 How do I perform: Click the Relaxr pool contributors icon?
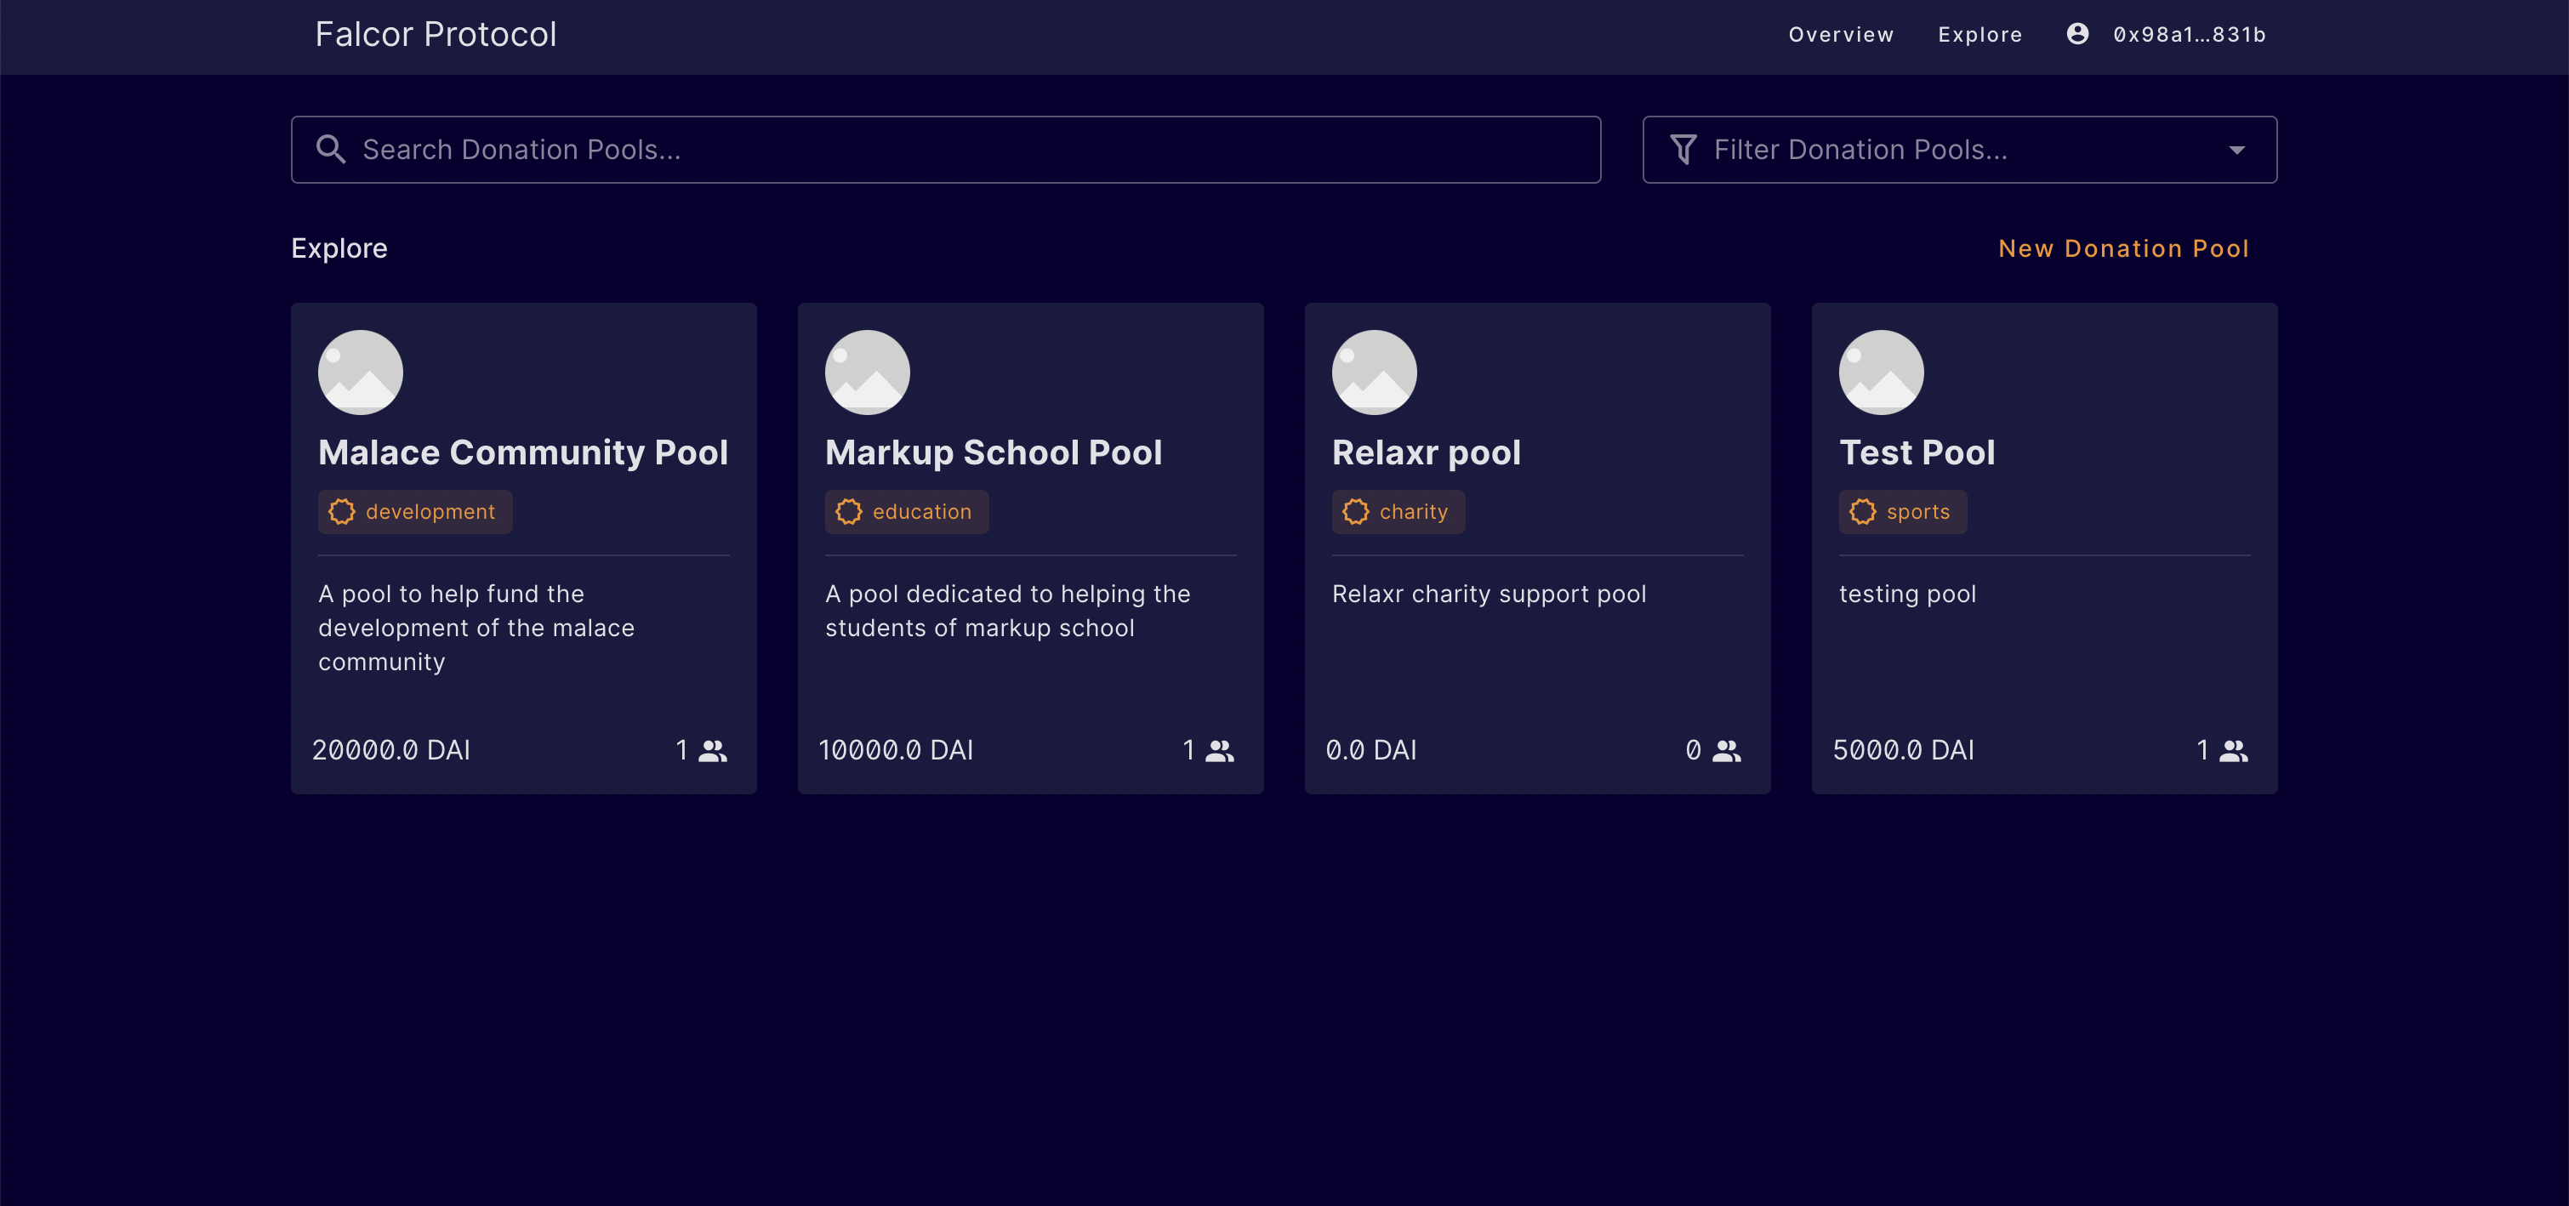pyautogui.click(x=1726, y=750)
